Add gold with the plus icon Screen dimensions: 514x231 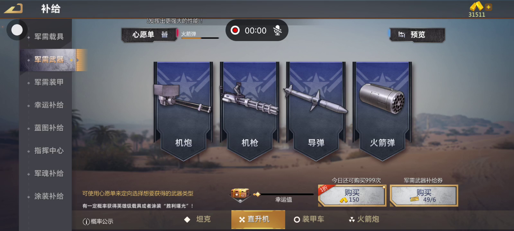[488, 7]
